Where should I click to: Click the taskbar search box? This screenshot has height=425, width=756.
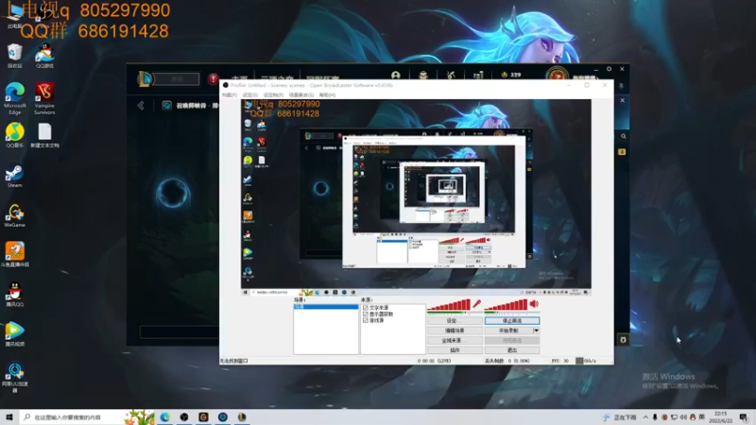[x=87, y=417]
